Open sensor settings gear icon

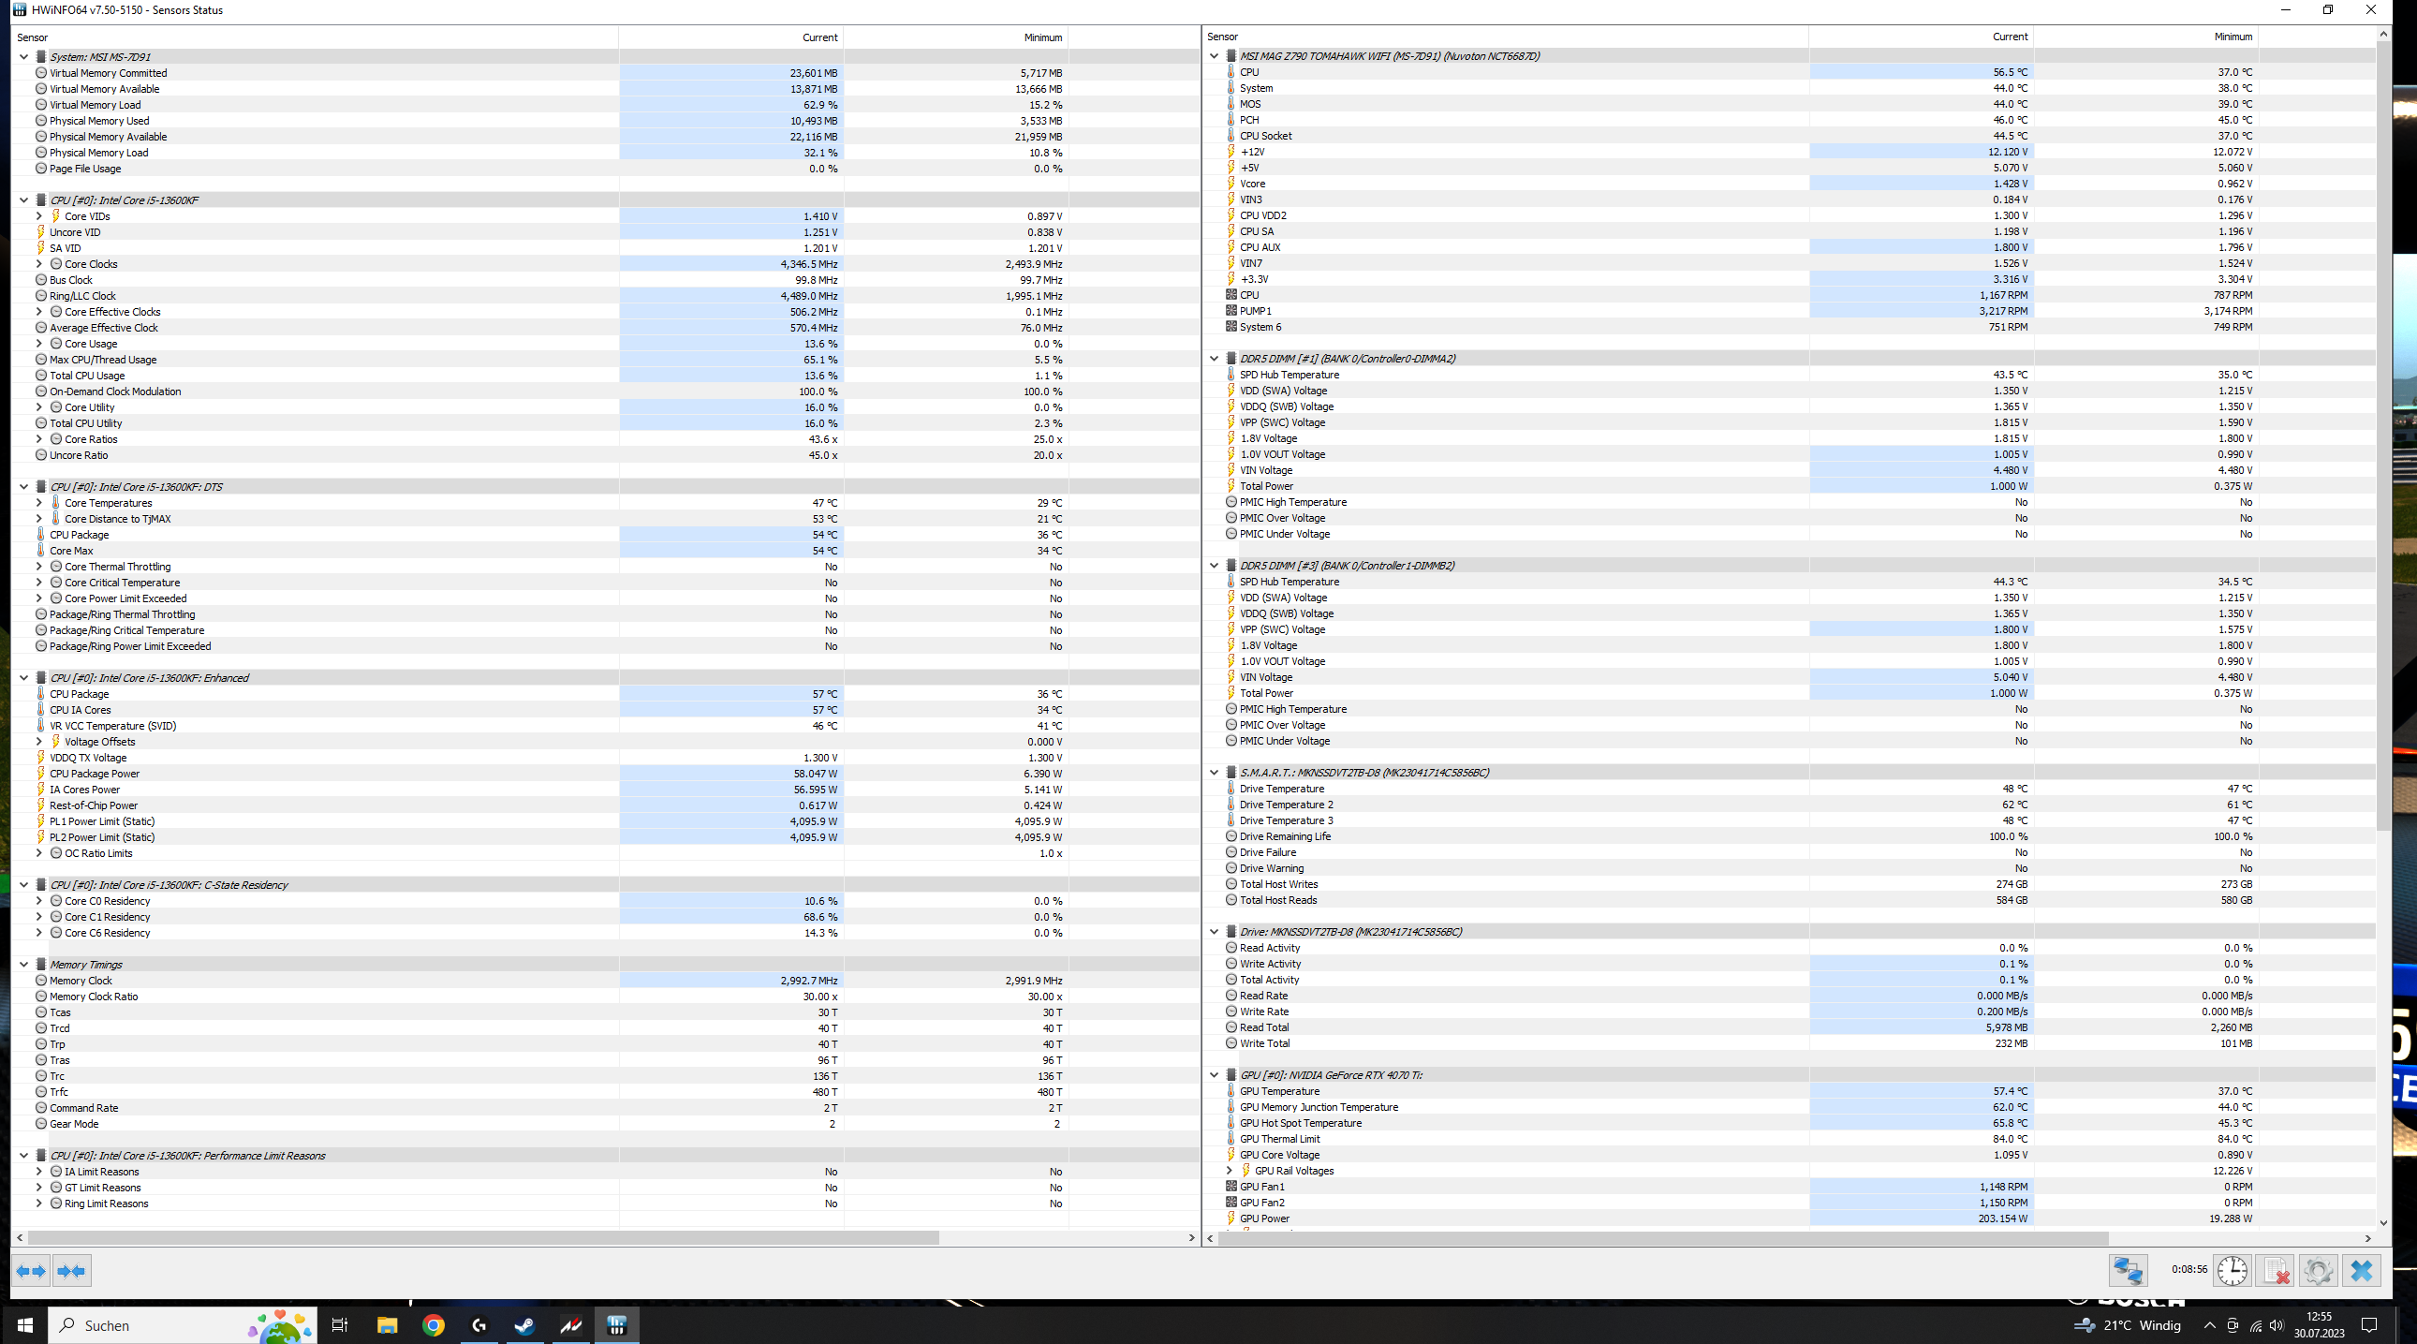pyautogui.click(x=2318, y=1271)
